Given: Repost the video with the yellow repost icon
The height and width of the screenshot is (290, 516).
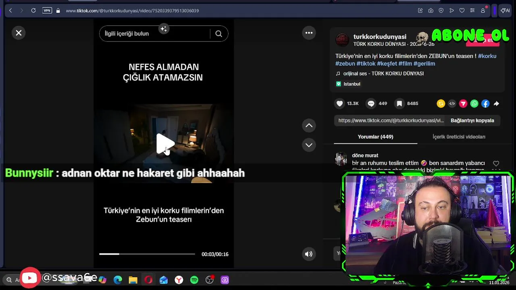Looking at the screenshot, I should [441, 104].
